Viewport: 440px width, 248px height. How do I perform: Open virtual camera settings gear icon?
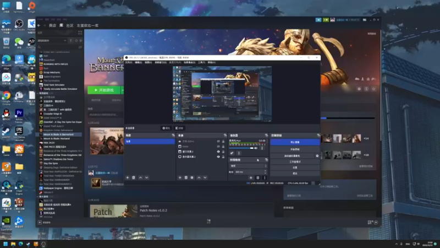[317, 156]
